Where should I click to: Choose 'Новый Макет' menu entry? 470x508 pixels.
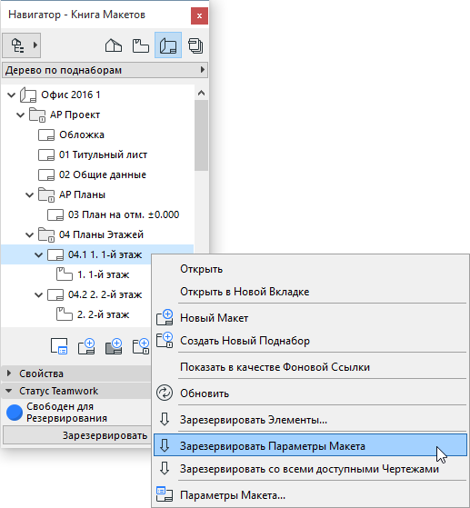tap(310, 318)
